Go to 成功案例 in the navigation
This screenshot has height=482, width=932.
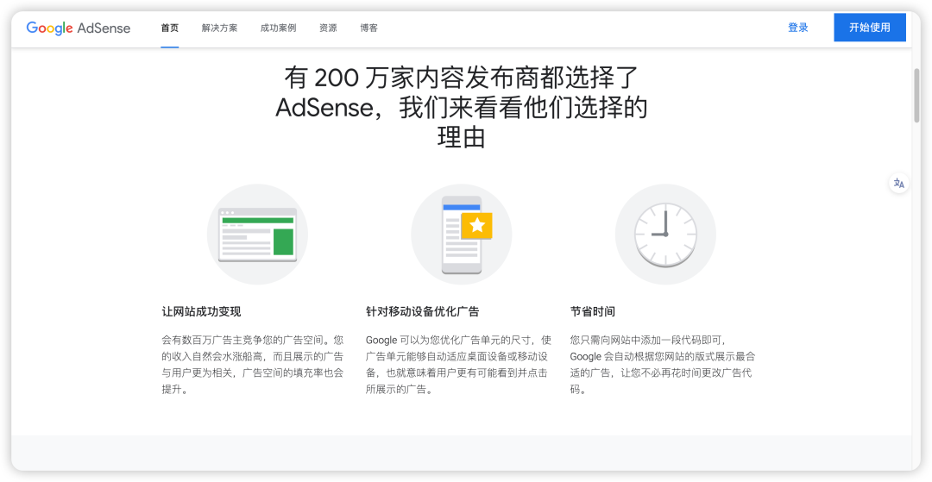(278, 28)
